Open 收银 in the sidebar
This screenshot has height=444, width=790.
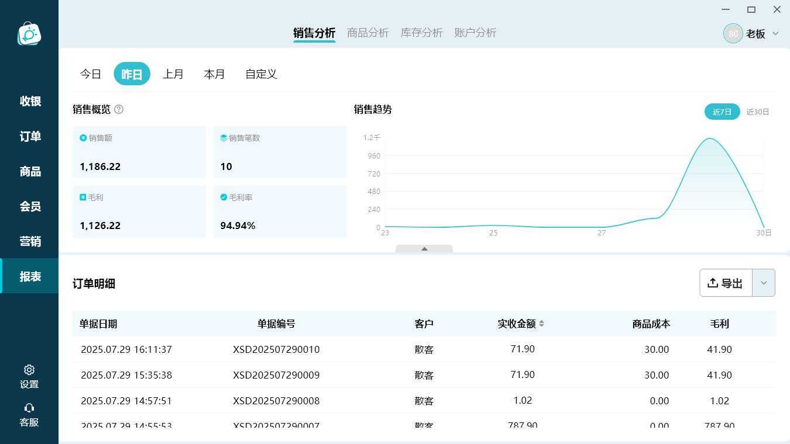coord(30,101)
